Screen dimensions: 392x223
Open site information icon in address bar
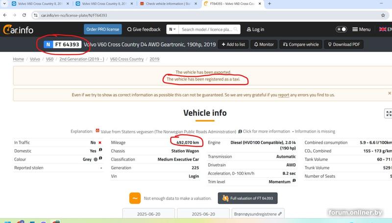(x=36, y=15)
